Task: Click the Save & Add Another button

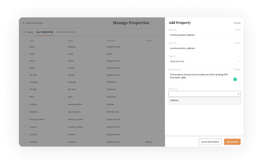Action: [210, 142]
